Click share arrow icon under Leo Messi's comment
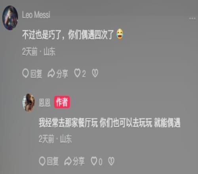The height and width of the screenshot is (174, 198). coord(51,73)
